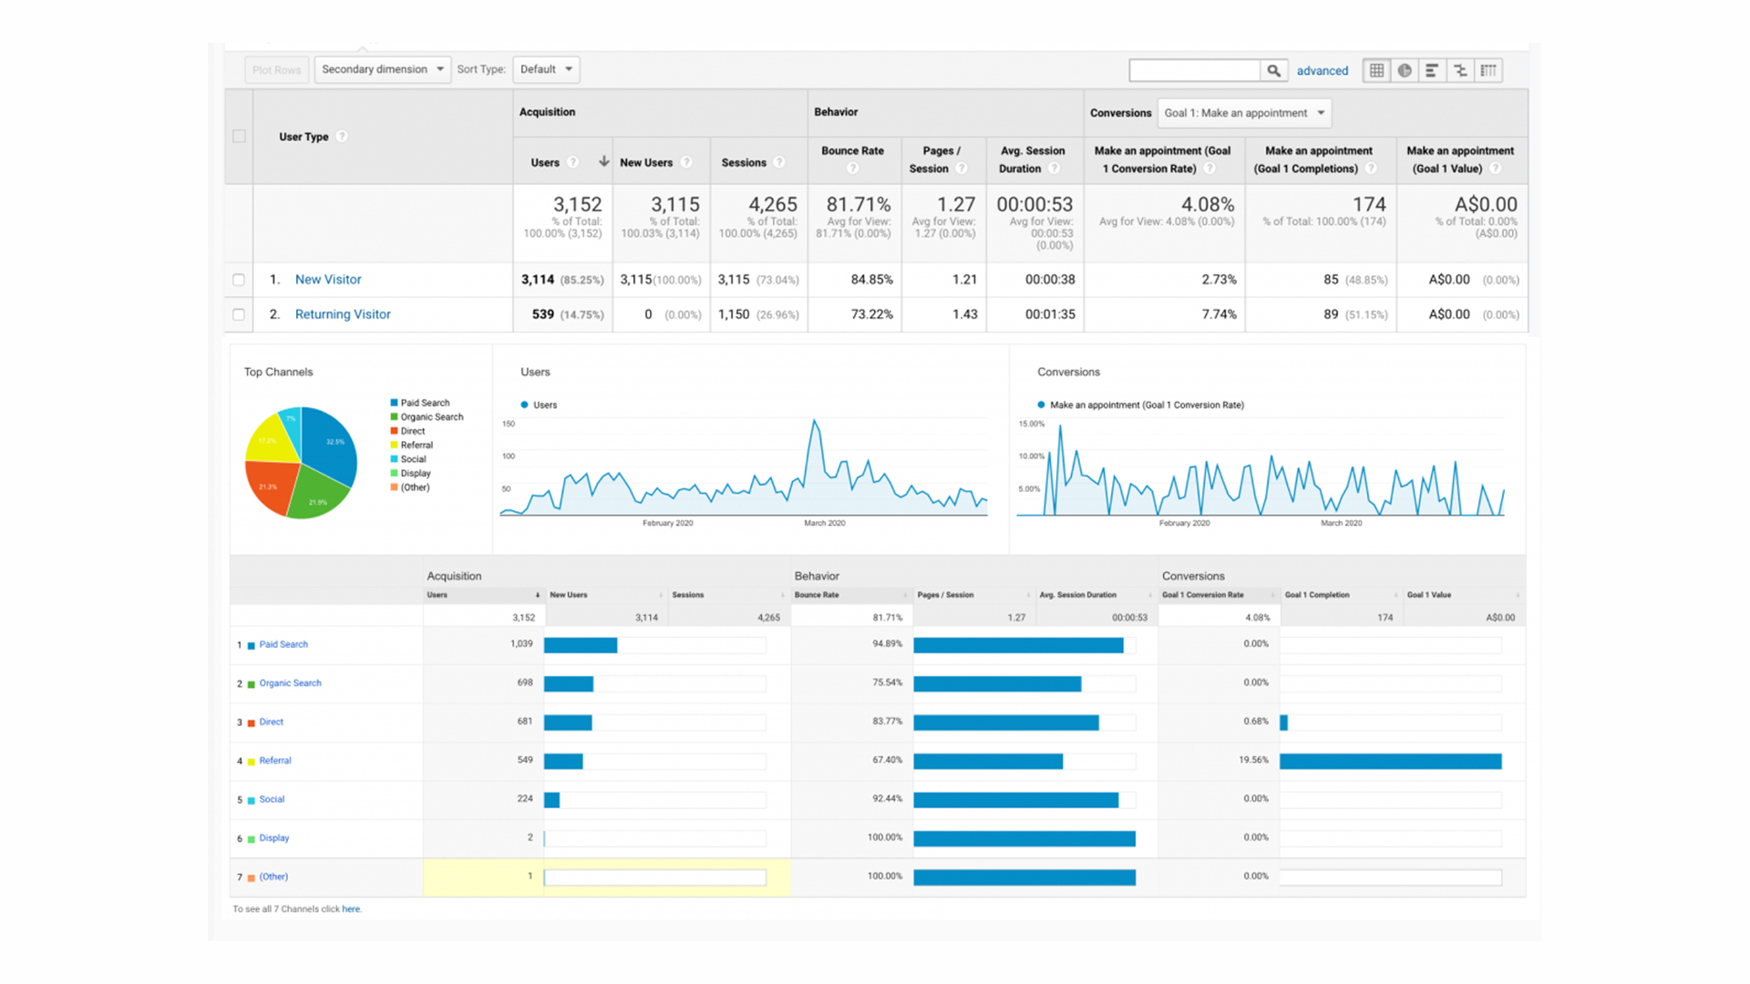The height and width of the screenshot is (984, 1750).
Task: Open the advanced filter link
Action: [x=1322, y=70]
